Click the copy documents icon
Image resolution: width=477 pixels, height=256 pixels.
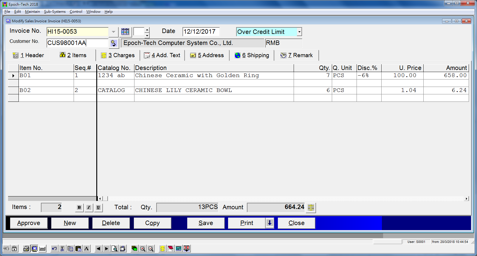click(70, 249)
